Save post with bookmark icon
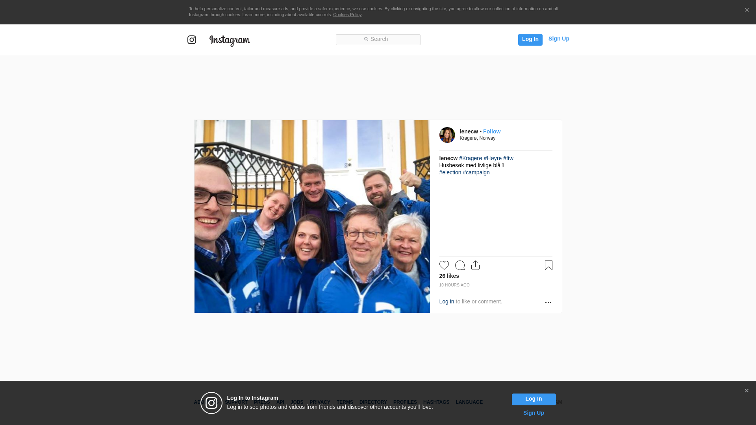 coord(548,265)
